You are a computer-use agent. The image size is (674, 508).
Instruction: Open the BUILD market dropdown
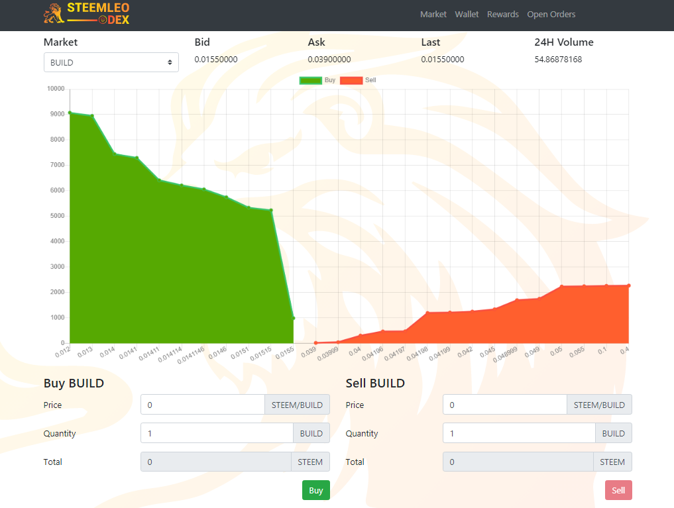111,62
